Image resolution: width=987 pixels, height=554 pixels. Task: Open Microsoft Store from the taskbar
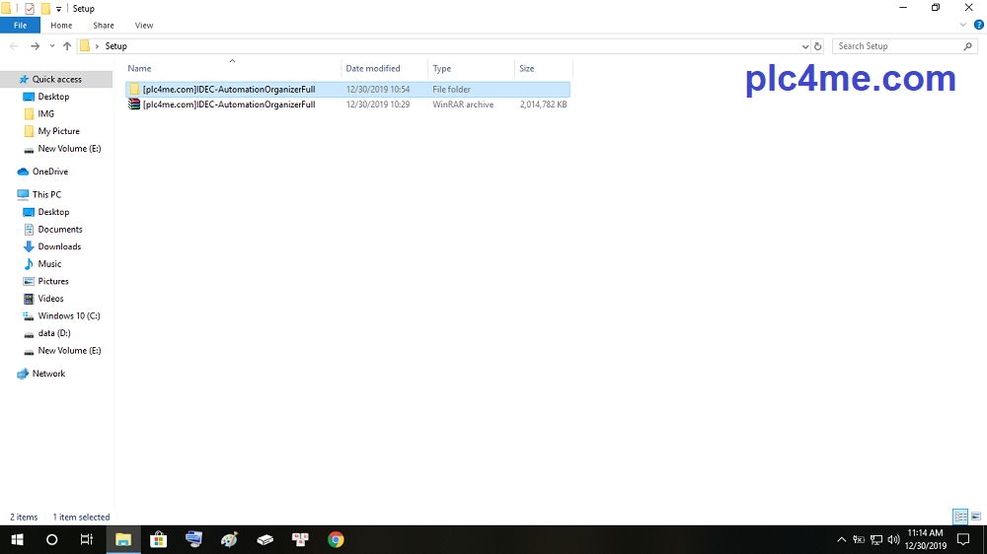tap(158, 539)
